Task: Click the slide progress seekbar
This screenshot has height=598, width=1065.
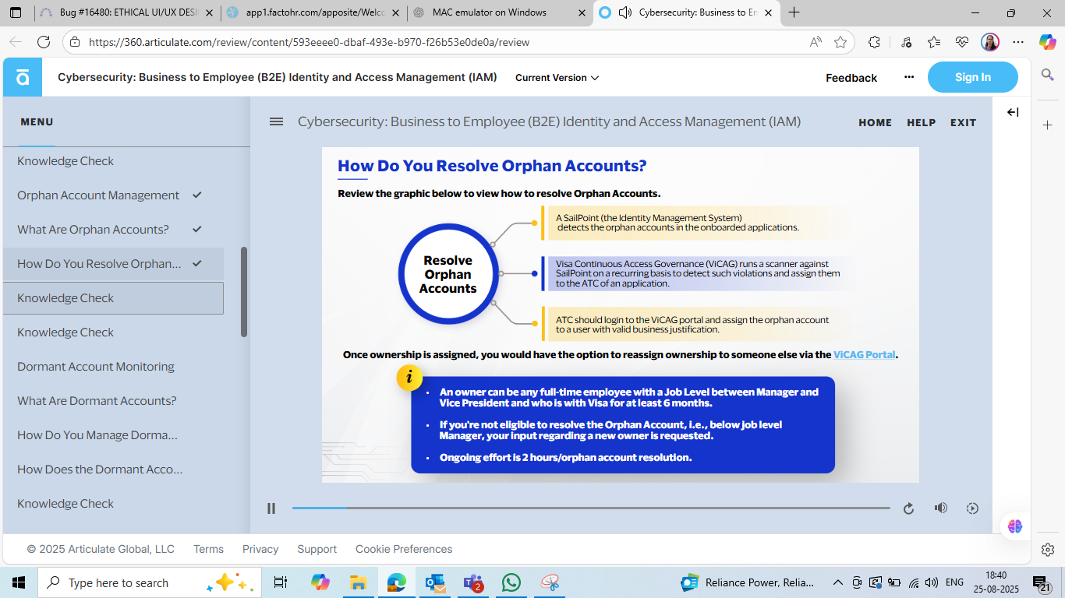Action: [591, 508]
